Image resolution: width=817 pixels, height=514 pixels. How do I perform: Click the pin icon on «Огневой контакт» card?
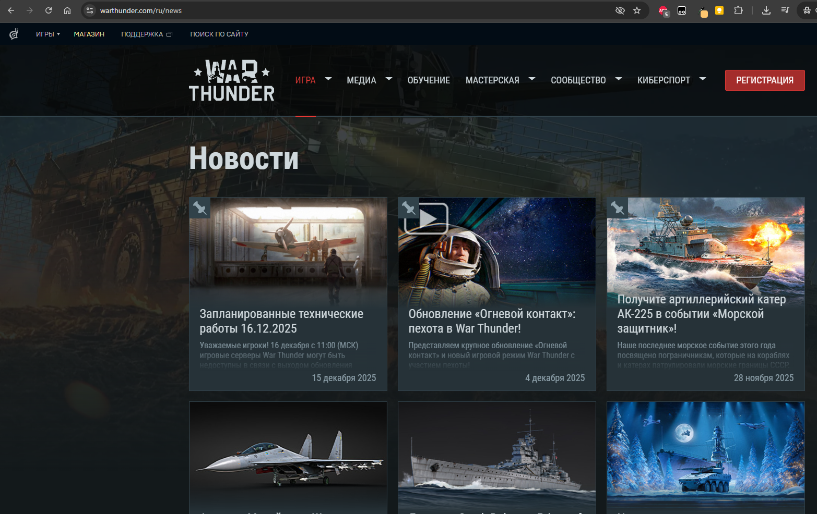[x=409, y=208]
